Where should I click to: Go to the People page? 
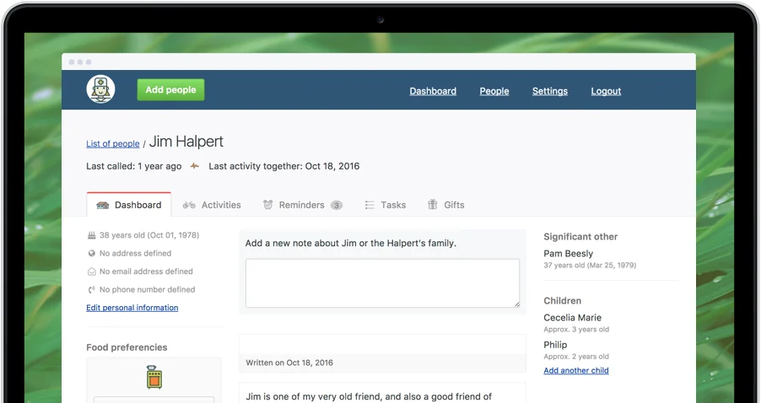coord(494,91)
